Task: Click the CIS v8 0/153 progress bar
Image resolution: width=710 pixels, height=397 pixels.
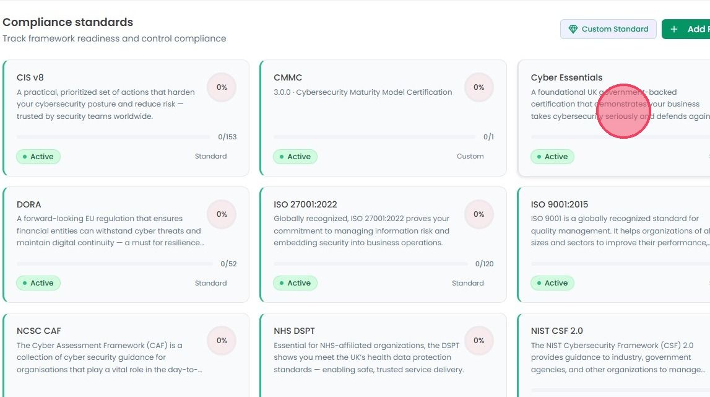Action: pos(113,137)
